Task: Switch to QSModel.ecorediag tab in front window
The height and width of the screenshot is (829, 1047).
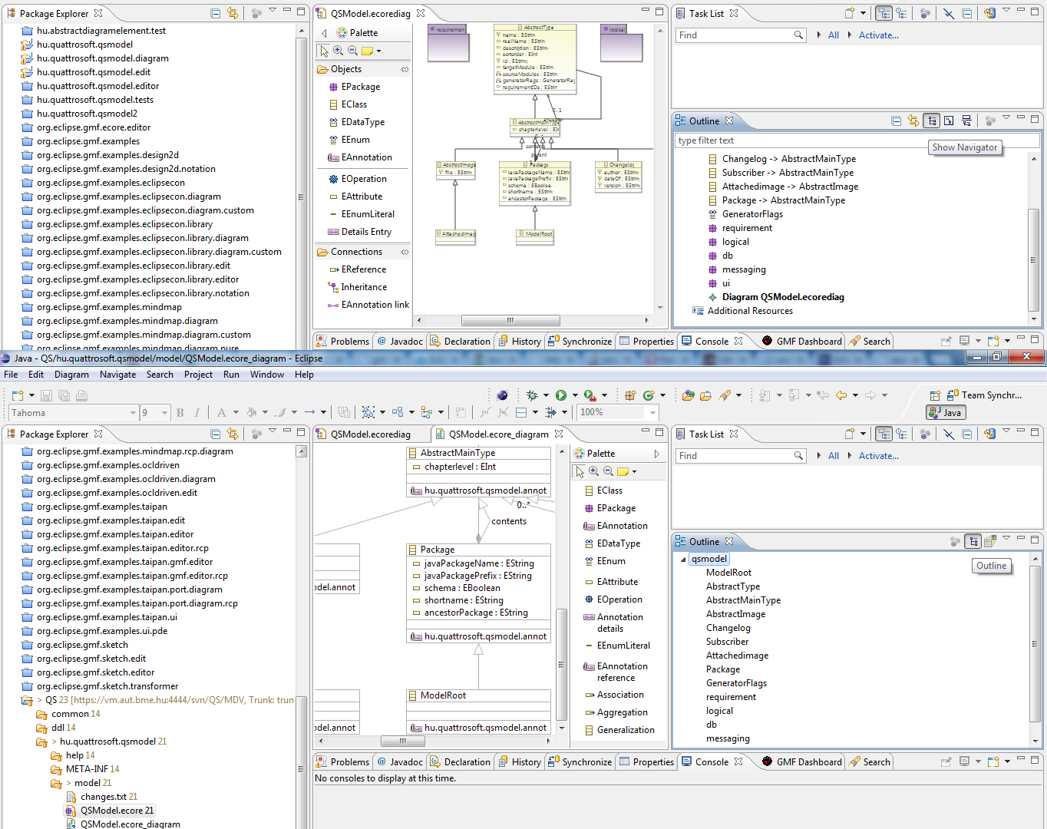Action: [371, 434]
